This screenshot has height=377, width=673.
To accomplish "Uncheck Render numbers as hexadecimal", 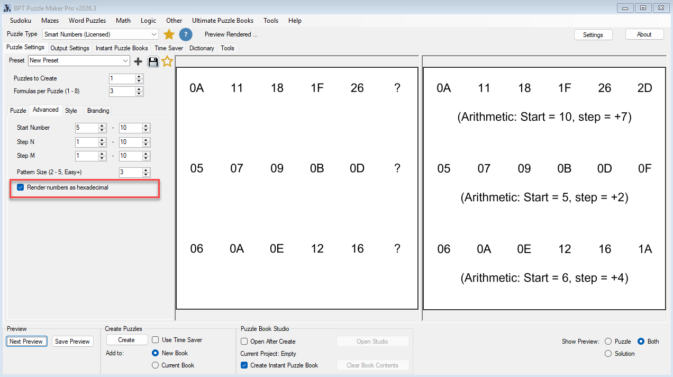I will (20, 187).
